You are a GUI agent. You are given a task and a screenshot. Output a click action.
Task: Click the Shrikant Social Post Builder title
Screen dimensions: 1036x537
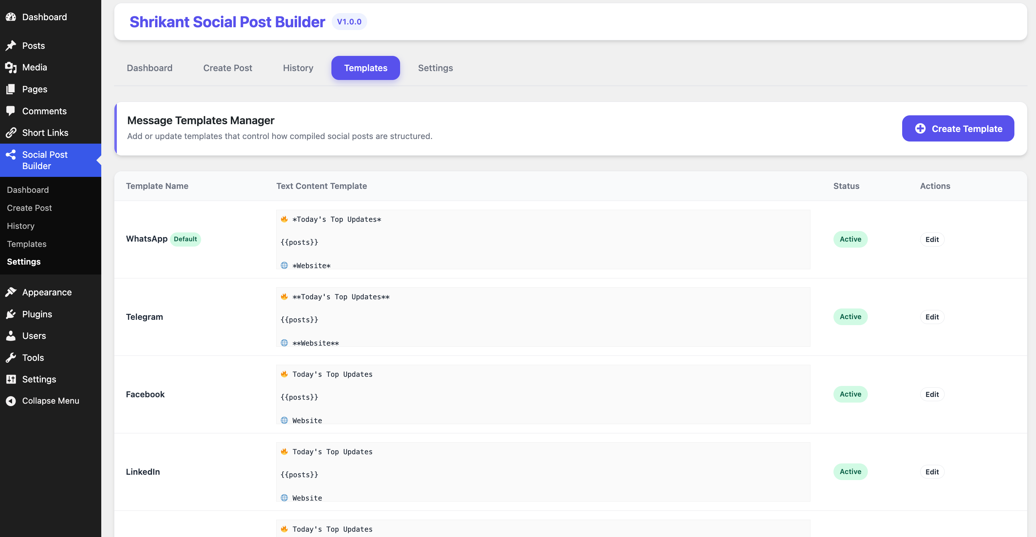(227, 22)
